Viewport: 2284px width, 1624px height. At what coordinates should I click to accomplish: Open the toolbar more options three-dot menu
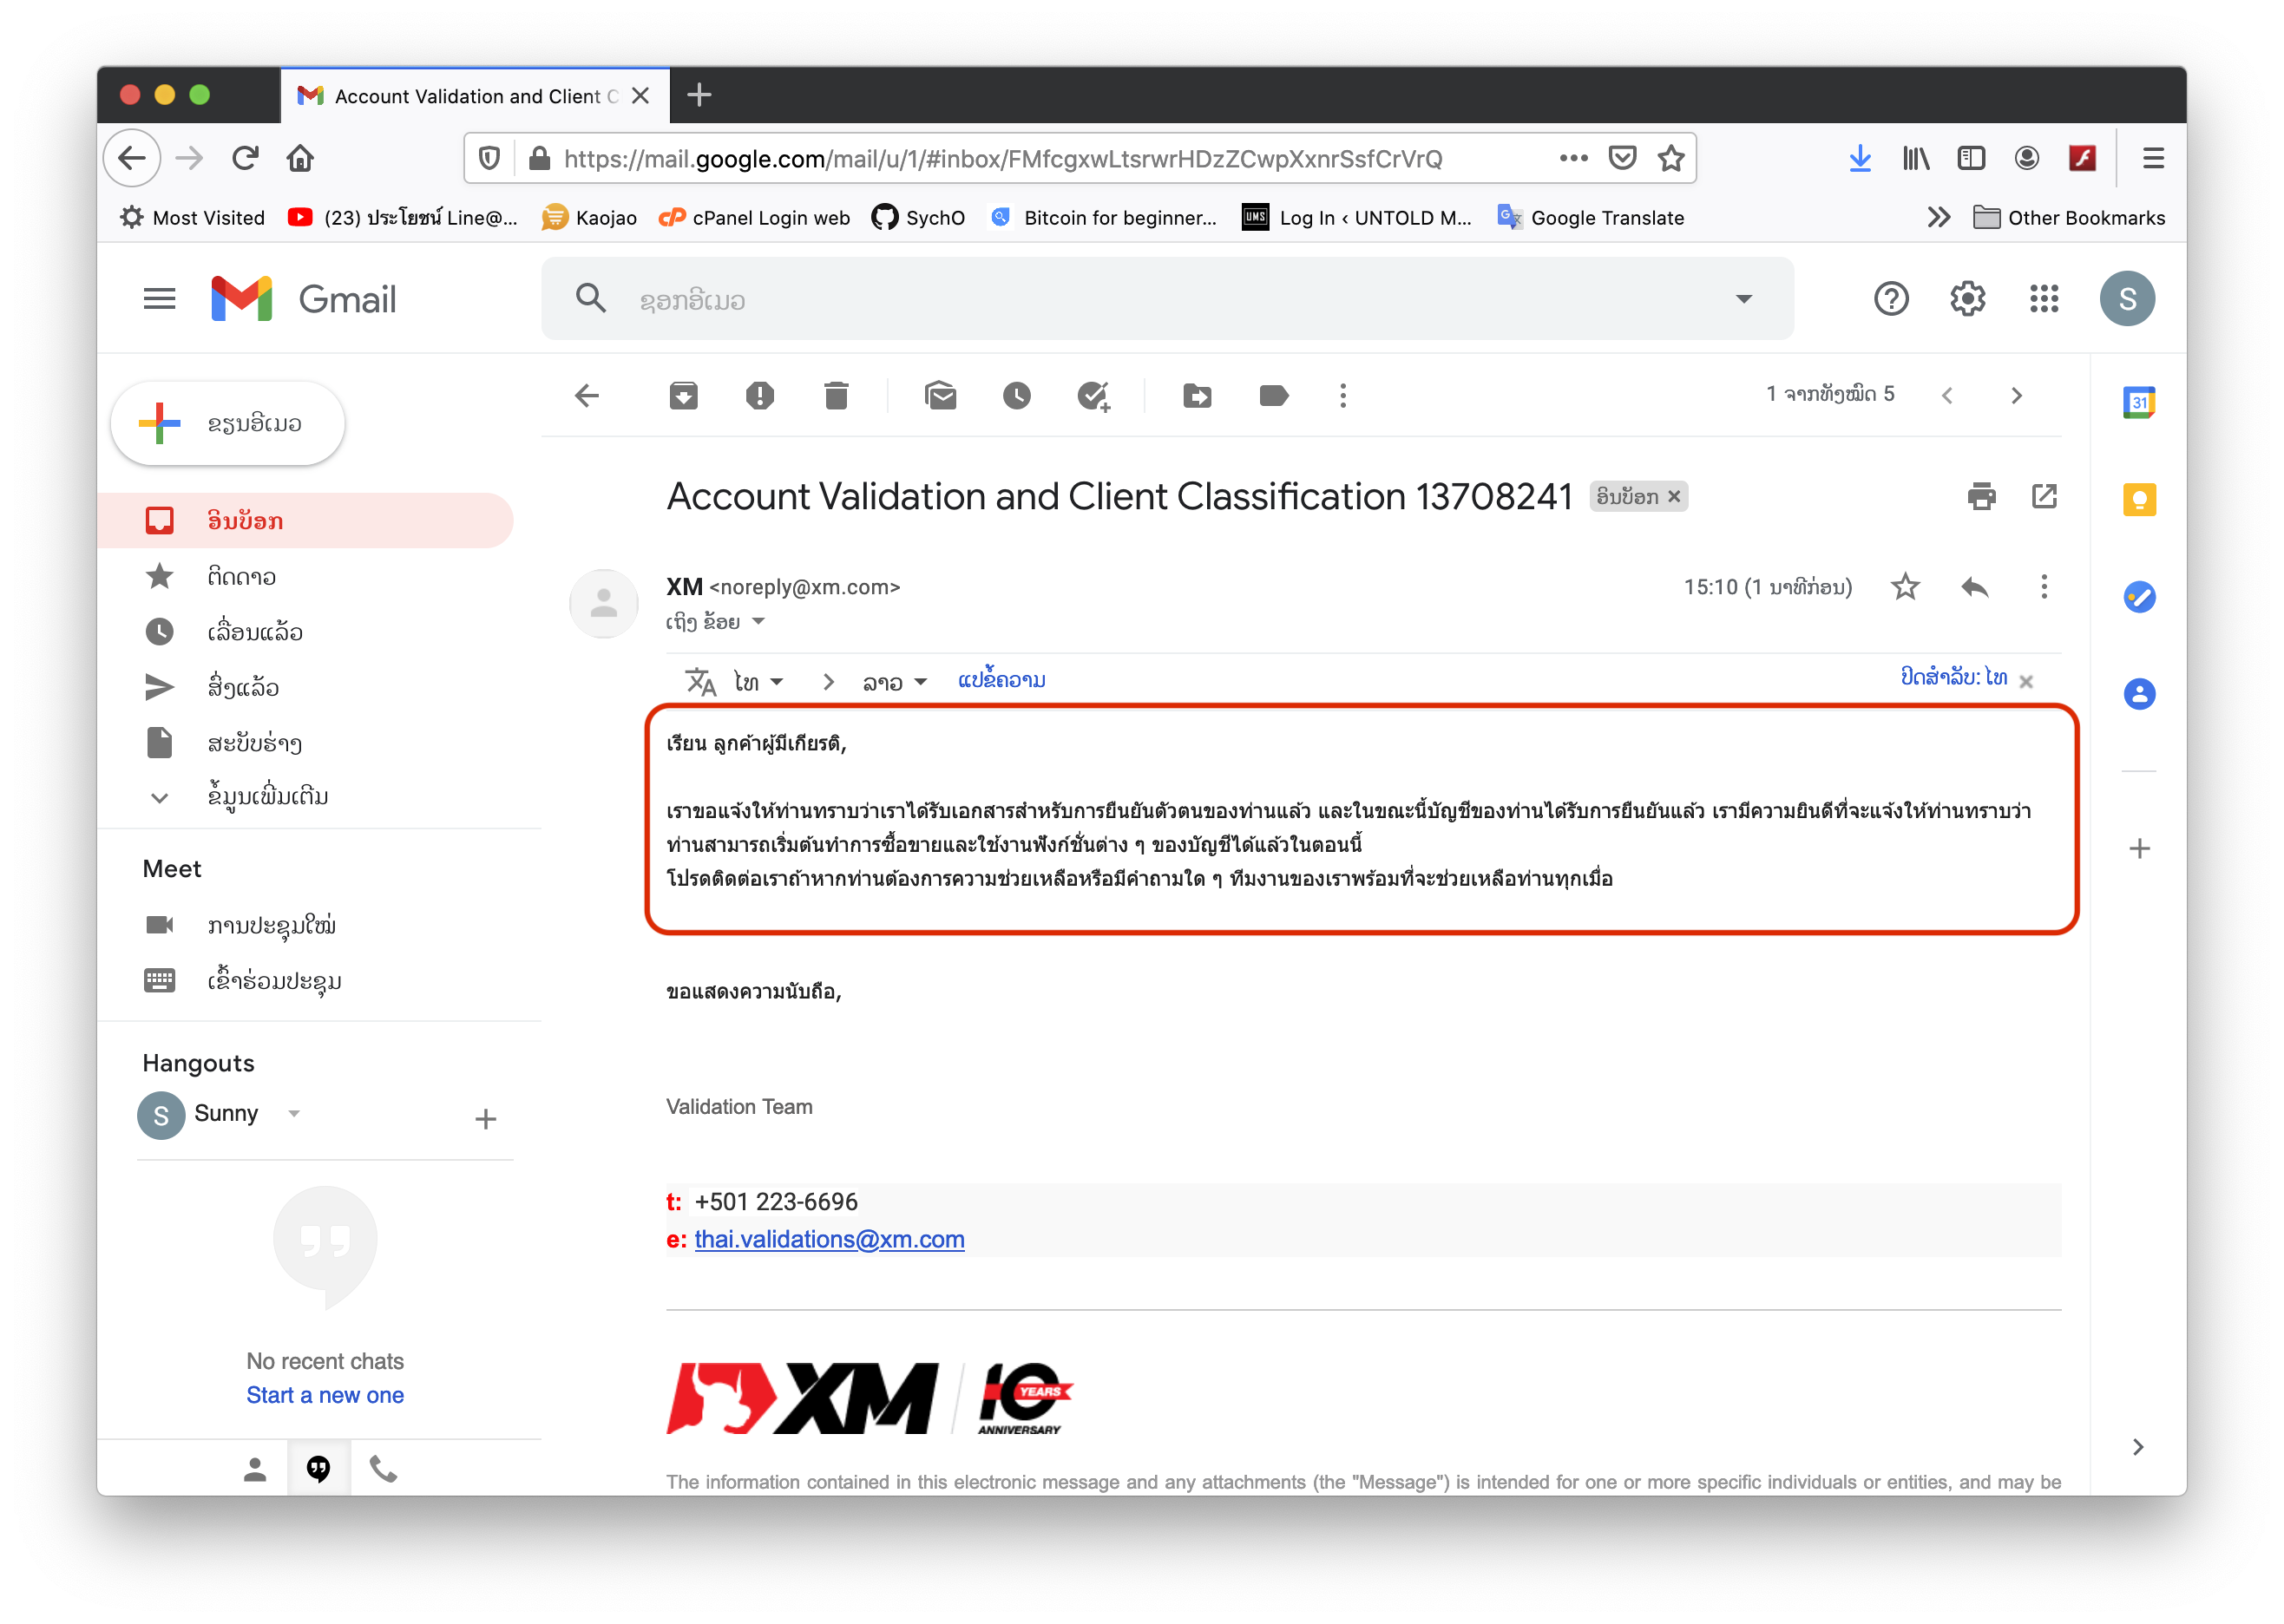pyautogui.click(x=1343, y=396)
